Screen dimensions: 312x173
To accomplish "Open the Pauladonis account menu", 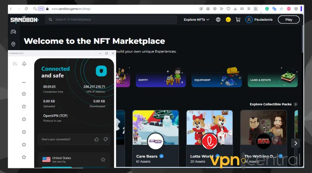I will coord(259,19).
